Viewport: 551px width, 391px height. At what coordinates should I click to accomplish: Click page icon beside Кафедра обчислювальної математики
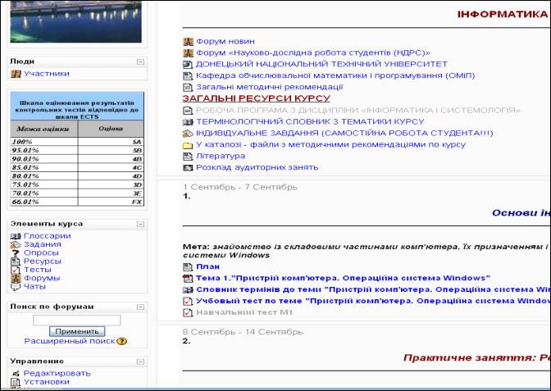(189, 75)
